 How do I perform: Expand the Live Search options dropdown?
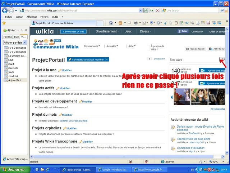[x=226, y=10]
